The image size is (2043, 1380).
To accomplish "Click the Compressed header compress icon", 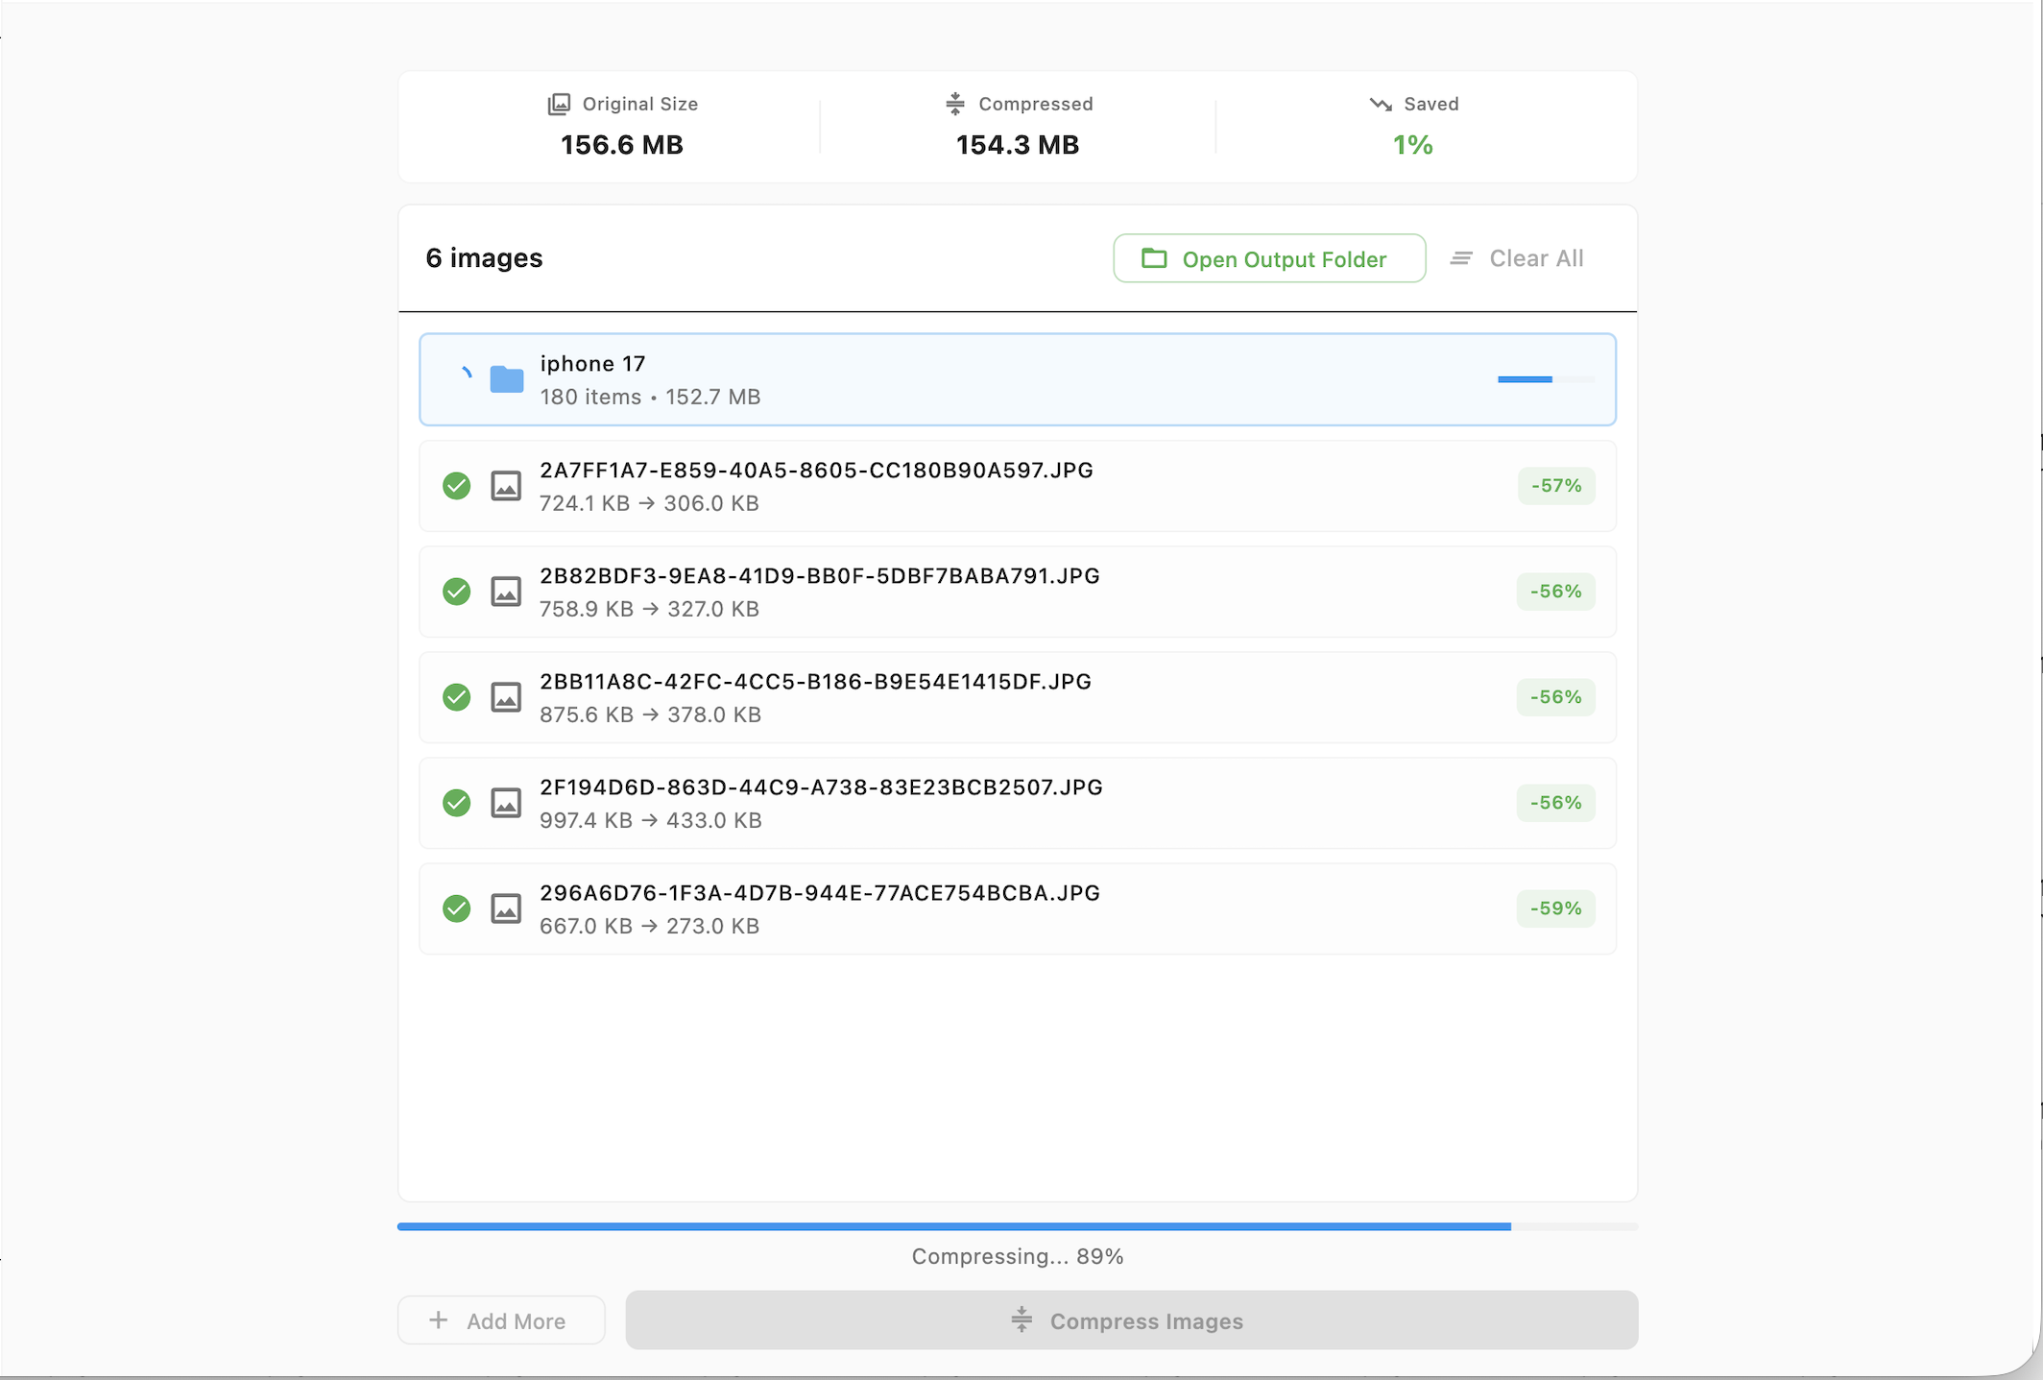I will click(x=954, y=104).
